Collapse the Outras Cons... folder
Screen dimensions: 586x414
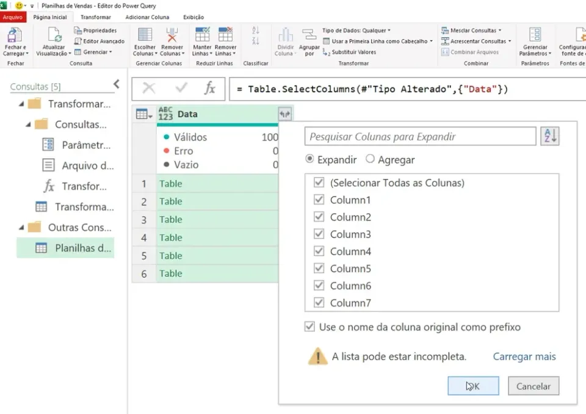pyautogui.click(x=21, y=227)
